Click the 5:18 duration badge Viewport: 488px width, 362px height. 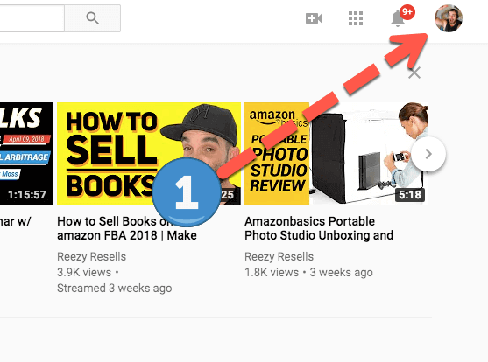[410, 195]
